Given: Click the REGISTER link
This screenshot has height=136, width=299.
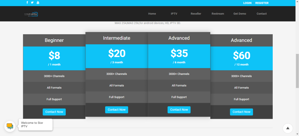Looking at the screenshot, I should 262,3.
